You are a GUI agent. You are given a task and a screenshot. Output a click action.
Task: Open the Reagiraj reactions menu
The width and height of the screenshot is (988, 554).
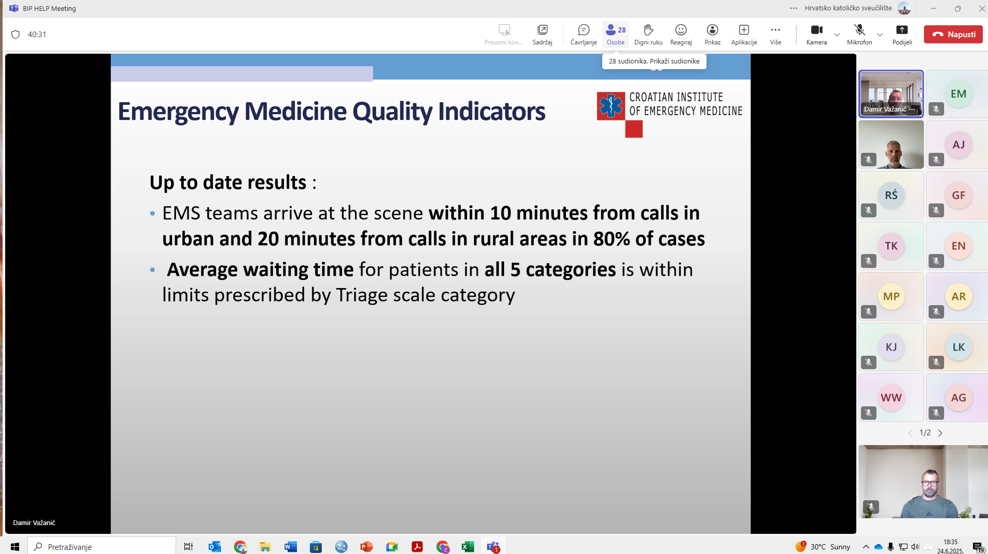[x=681, y=34]
